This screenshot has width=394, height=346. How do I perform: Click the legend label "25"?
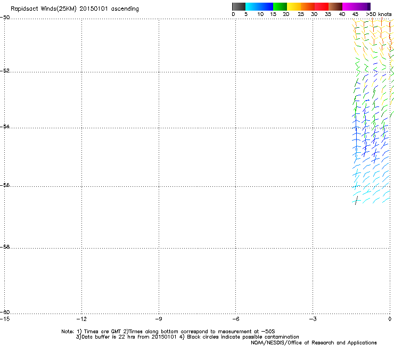point(301,14)
